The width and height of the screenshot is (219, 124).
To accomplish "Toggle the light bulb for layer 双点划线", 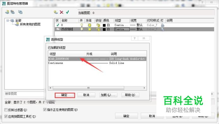I will [82, 29].
